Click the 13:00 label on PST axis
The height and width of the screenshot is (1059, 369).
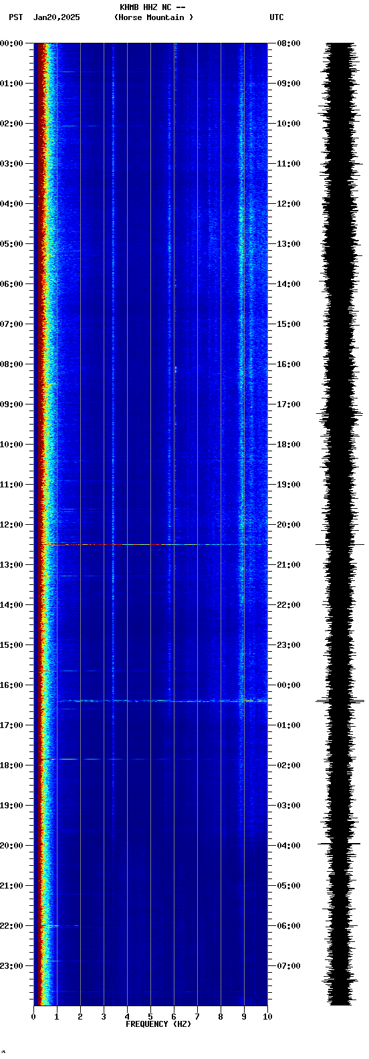[x=12, y=565]
